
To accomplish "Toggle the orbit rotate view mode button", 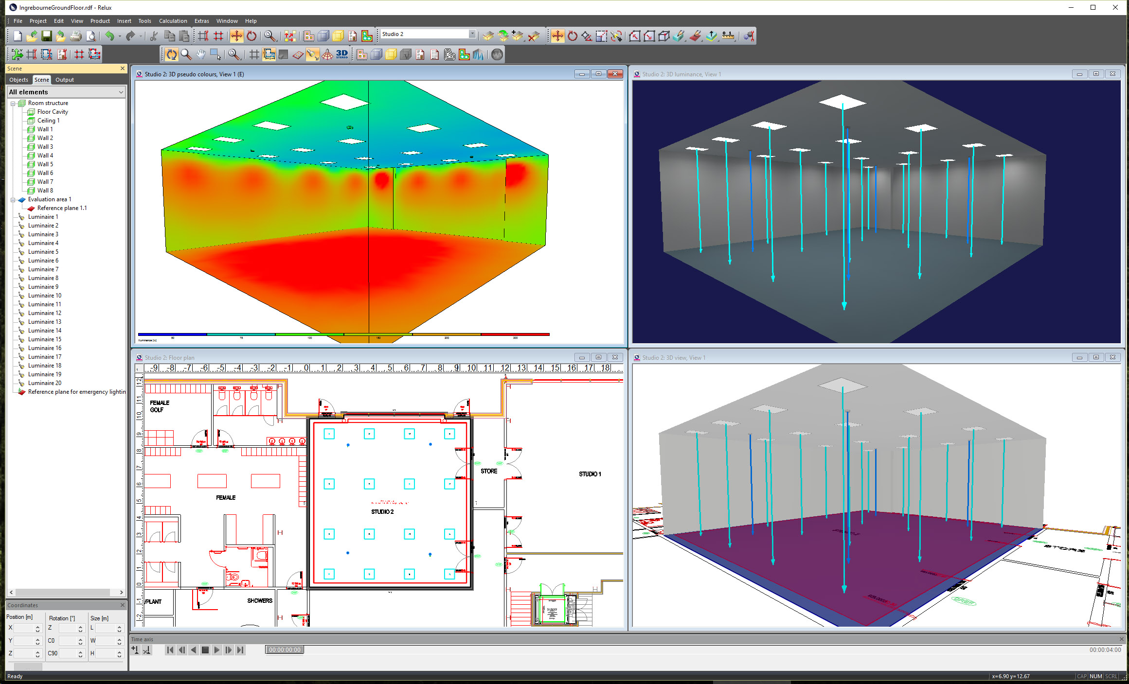I will tap(171, 54).
